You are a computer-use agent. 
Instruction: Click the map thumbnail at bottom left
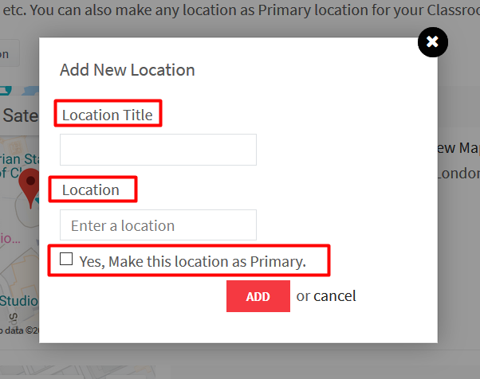pos(78,373)
